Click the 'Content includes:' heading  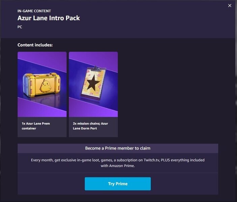click(x=35, y=45)
